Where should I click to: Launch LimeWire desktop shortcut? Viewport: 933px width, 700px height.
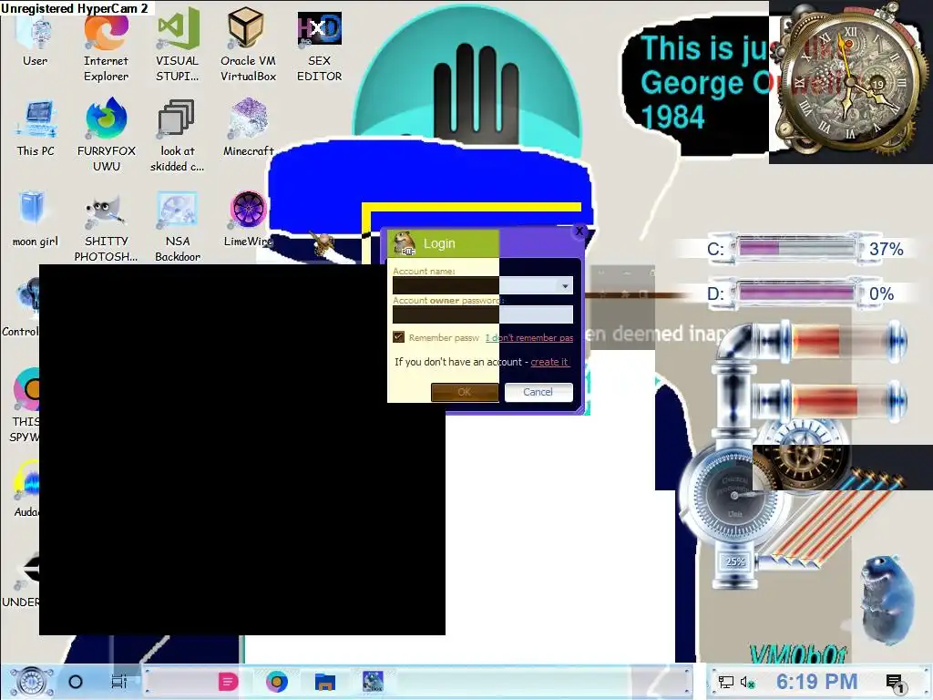pos(248,219)
